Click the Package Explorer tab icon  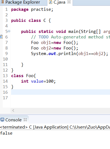[2, 2]
